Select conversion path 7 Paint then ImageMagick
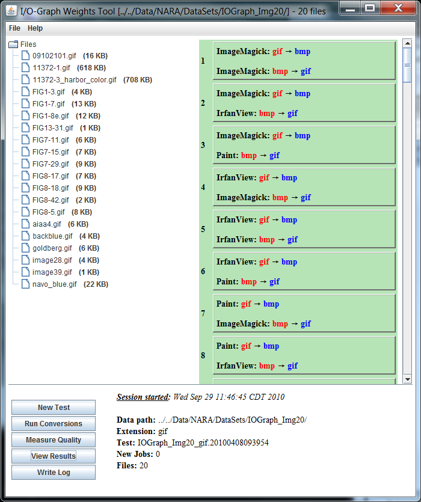This screenshot has height=502, width=421. pyautogui.click(x=304, y=313)
